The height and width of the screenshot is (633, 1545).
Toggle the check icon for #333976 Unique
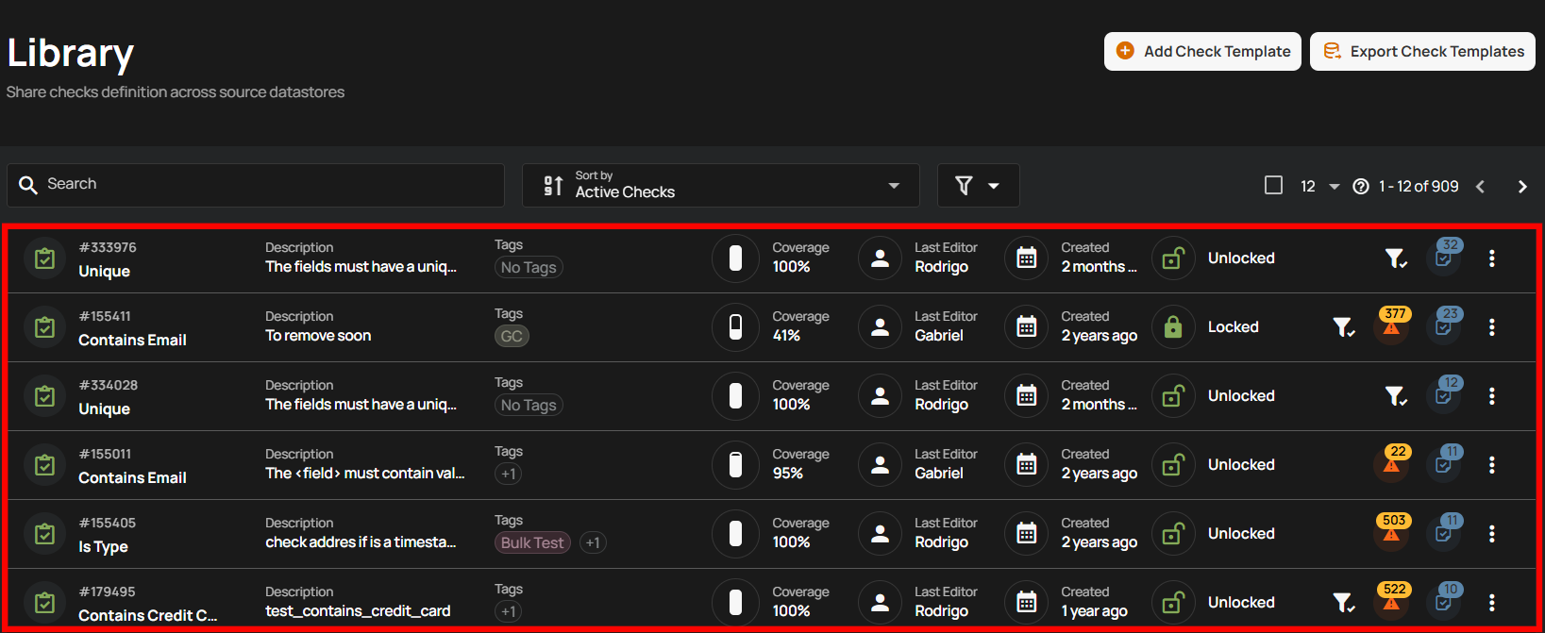[44, 258]
